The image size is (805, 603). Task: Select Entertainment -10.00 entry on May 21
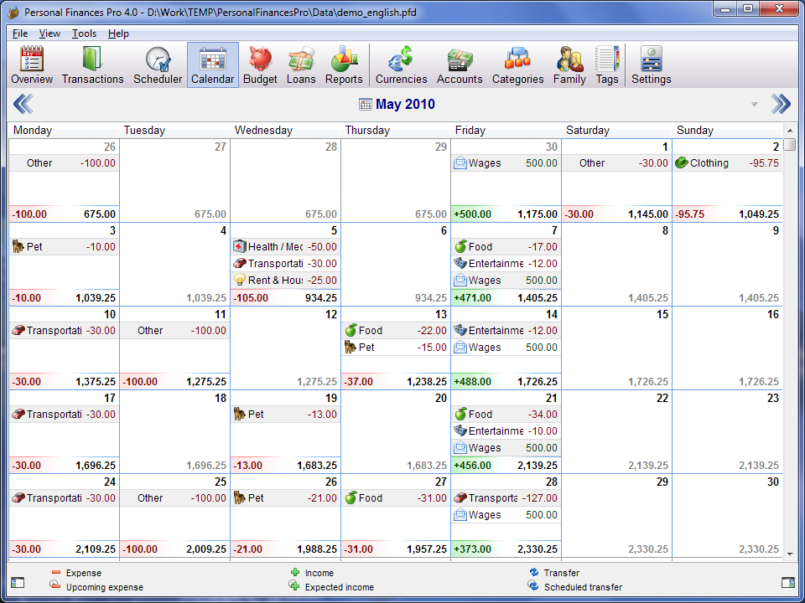506,430
